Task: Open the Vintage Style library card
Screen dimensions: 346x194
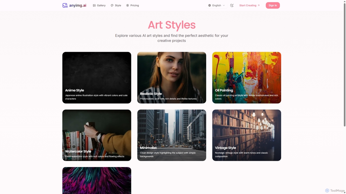Action: point(247,135)
